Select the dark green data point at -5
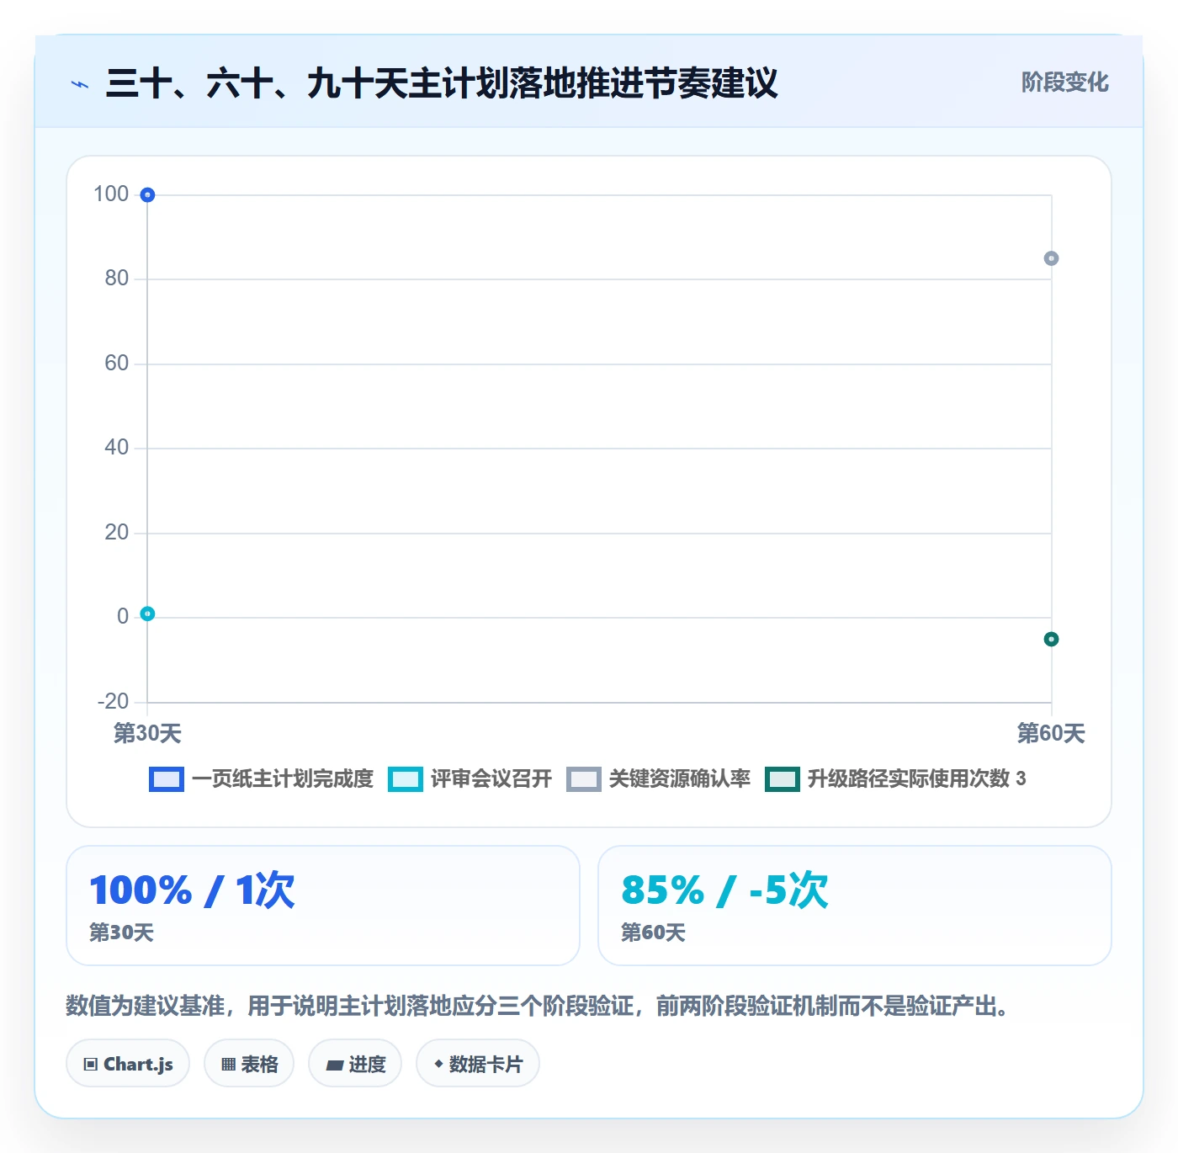This screenshot has height=1153, width=1178. click(x=1051, y=640)
